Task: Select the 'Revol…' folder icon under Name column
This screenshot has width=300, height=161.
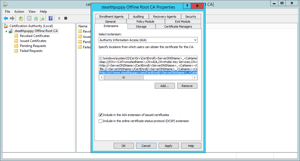Action: [80, 31]
